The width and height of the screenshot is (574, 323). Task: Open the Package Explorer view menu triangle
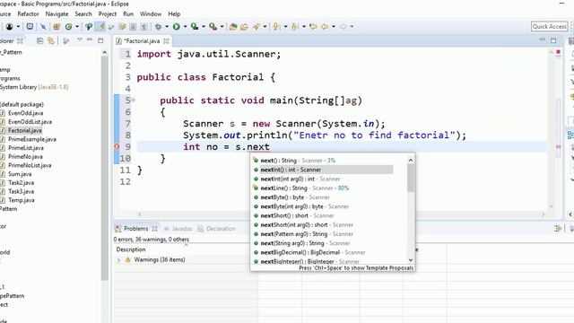(x=80, y=39)
